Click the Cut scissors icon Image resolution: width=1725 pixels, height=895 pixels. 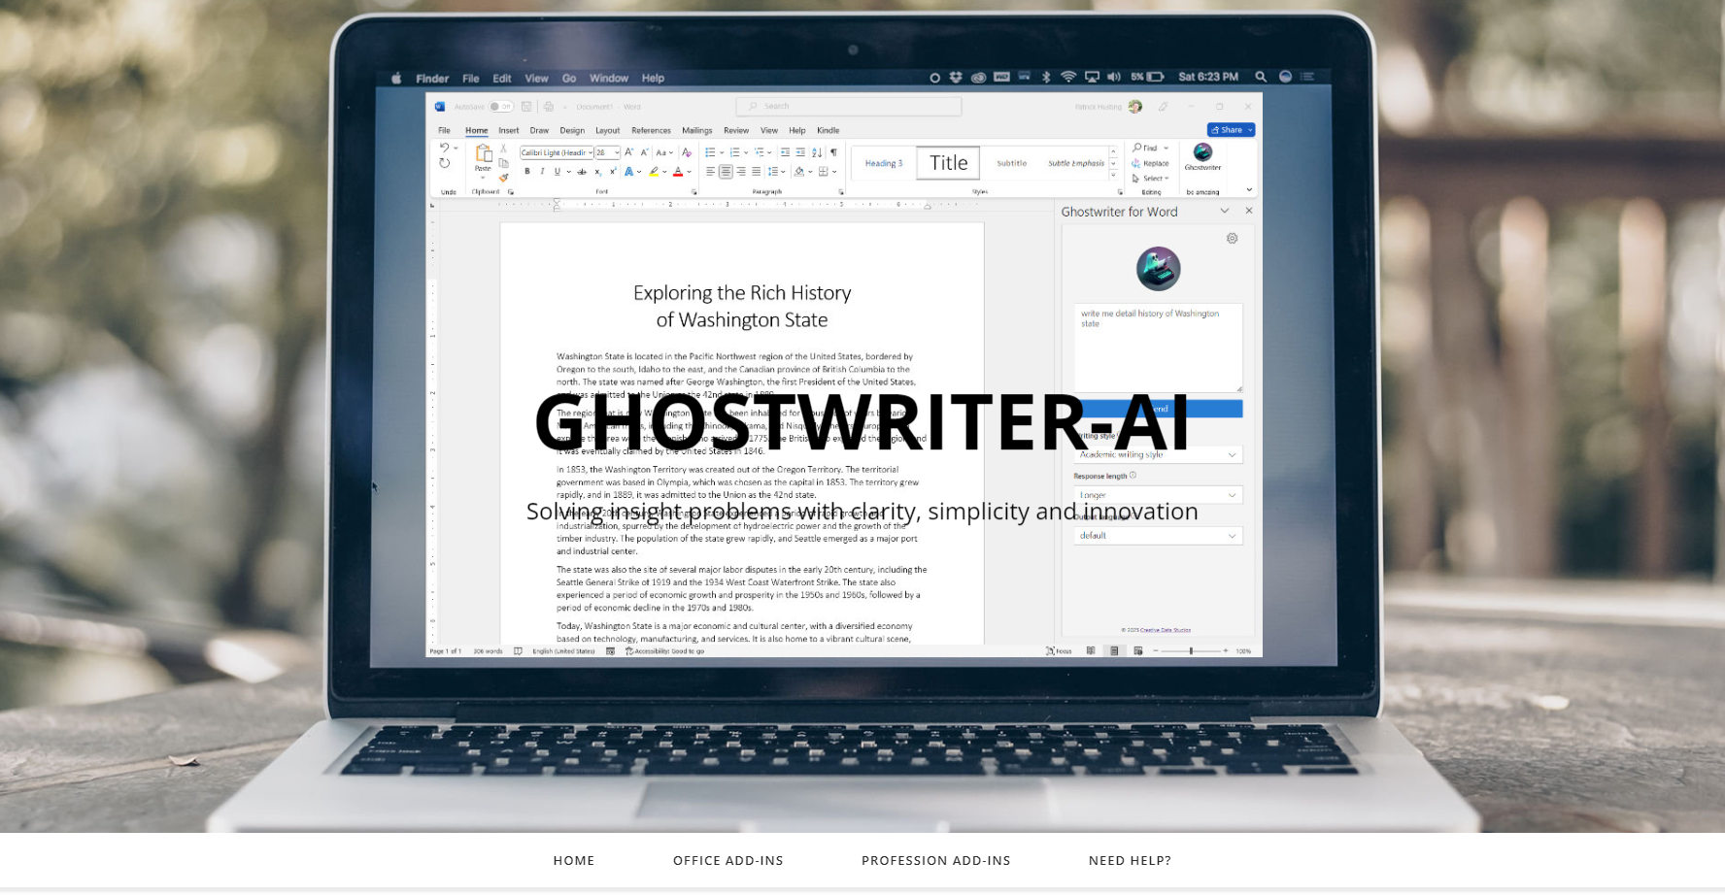click(x=503, y=148)
